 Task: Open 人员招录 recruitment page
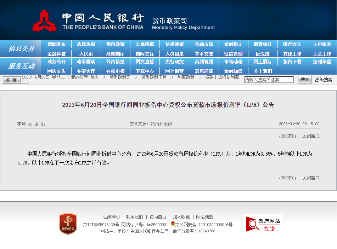click(x=174, y=54)
